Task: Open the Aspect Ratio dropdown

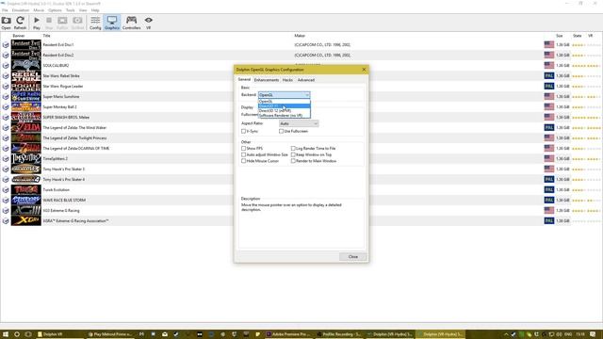Action: (x=299, y=123)
